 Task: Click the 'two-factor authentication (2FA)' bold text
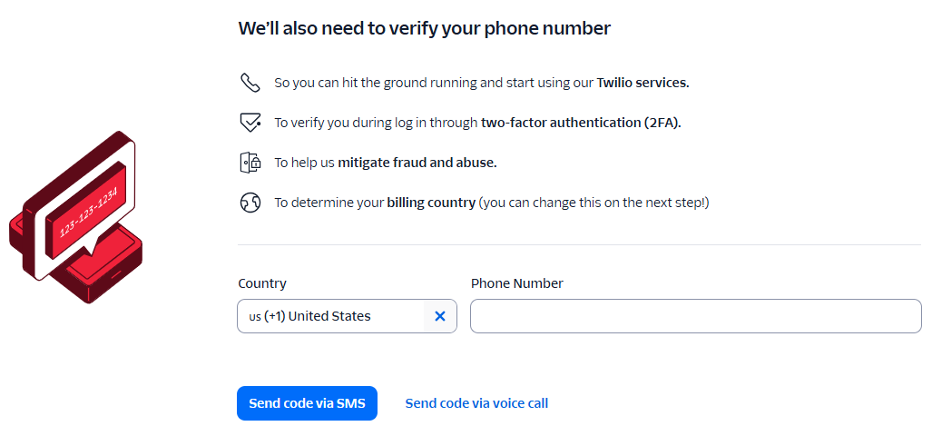point(581,123)
